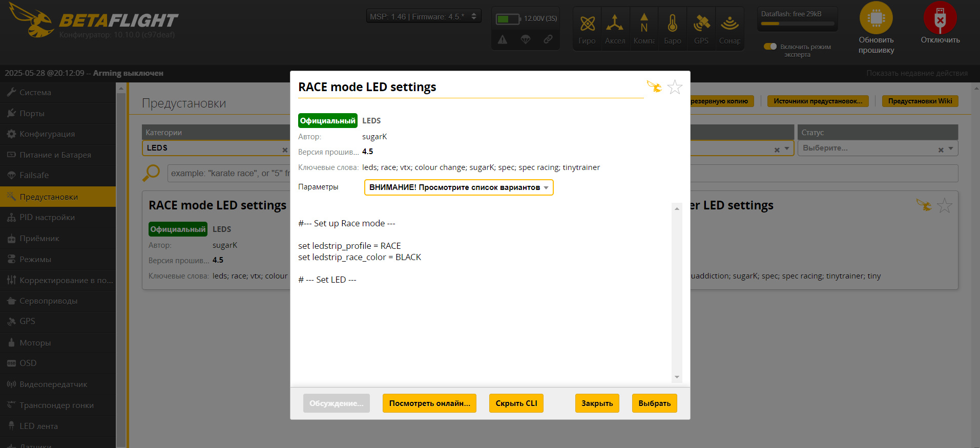
Task: Open the Power & Battery tab
Action: click(x=58, y=155)
